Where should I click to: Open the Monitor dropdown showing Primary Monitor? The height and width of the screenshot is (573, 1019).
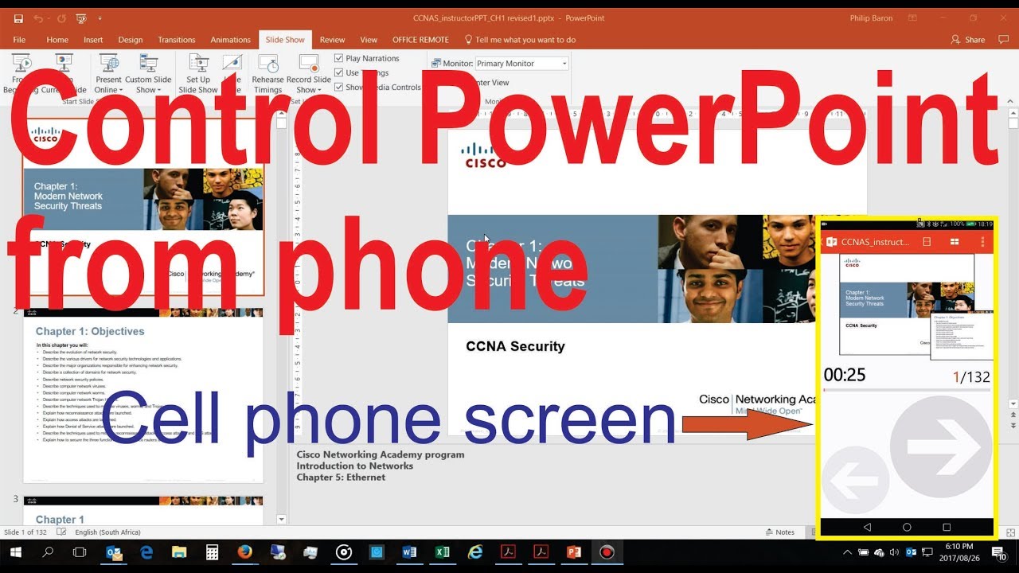pyautogui.click(x=521, y=64)
